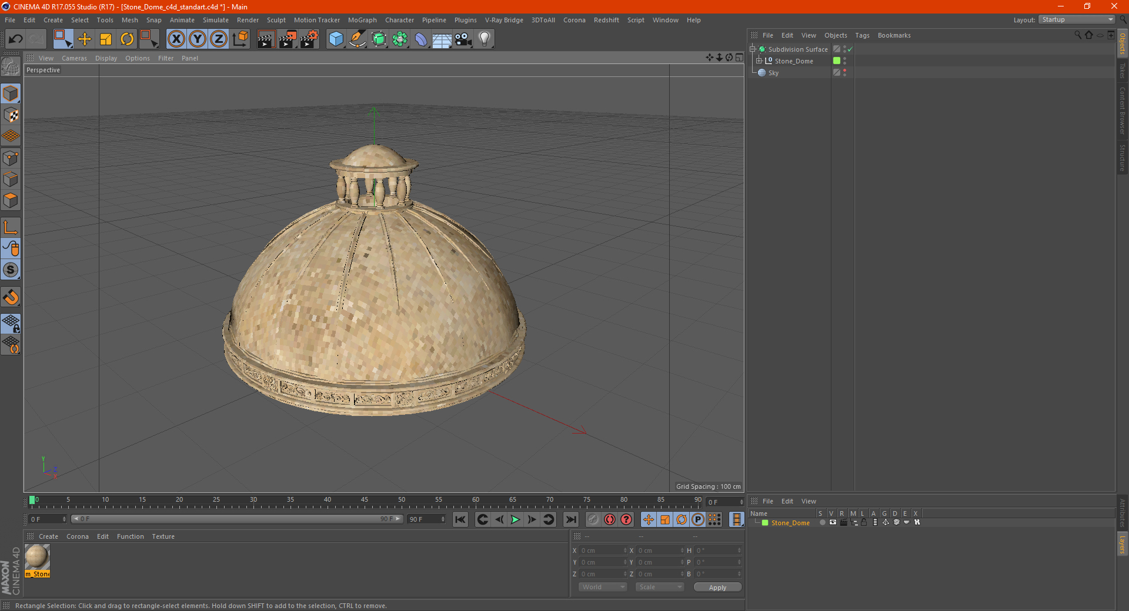
Task: Enable Points mode
Action: [11, 158]
